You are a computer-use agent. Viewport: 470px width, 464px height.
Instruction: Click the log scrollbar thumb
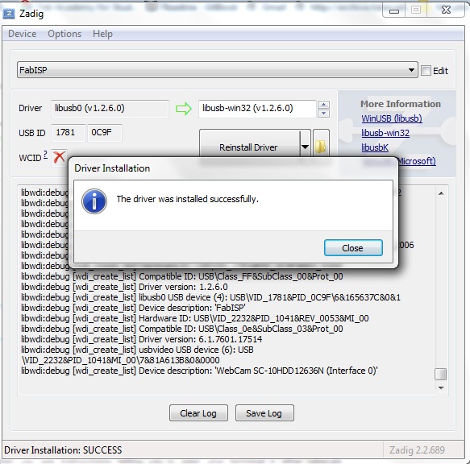(x=441, y=374)
